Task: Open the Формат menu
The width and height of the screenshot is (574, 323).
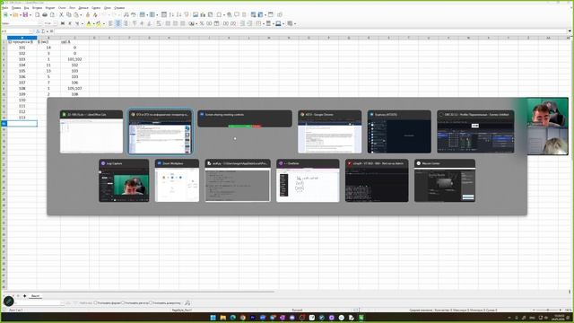Action: pyautogui.click(x=50, y=7)
